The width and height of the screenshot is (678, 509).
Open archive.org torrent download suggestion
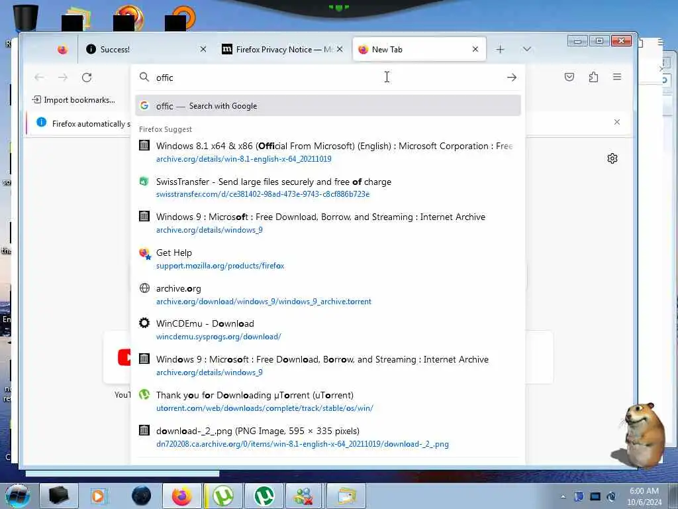[328, 295]
